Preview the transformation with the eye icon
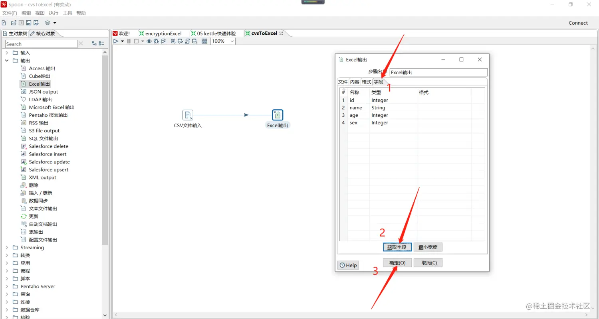The image size is (599, 319). 149,41
